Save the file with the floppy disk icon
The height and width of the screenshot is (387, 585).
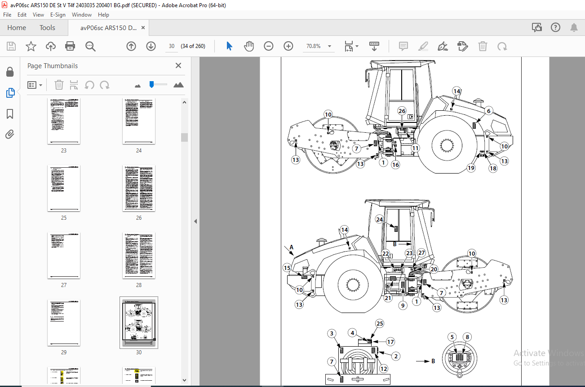coord(11,46)
